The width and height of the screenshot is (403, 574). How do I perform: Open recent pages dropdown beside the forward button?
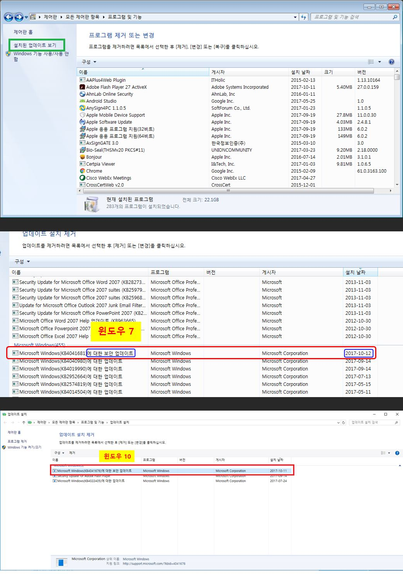click(x=26, y=17)
